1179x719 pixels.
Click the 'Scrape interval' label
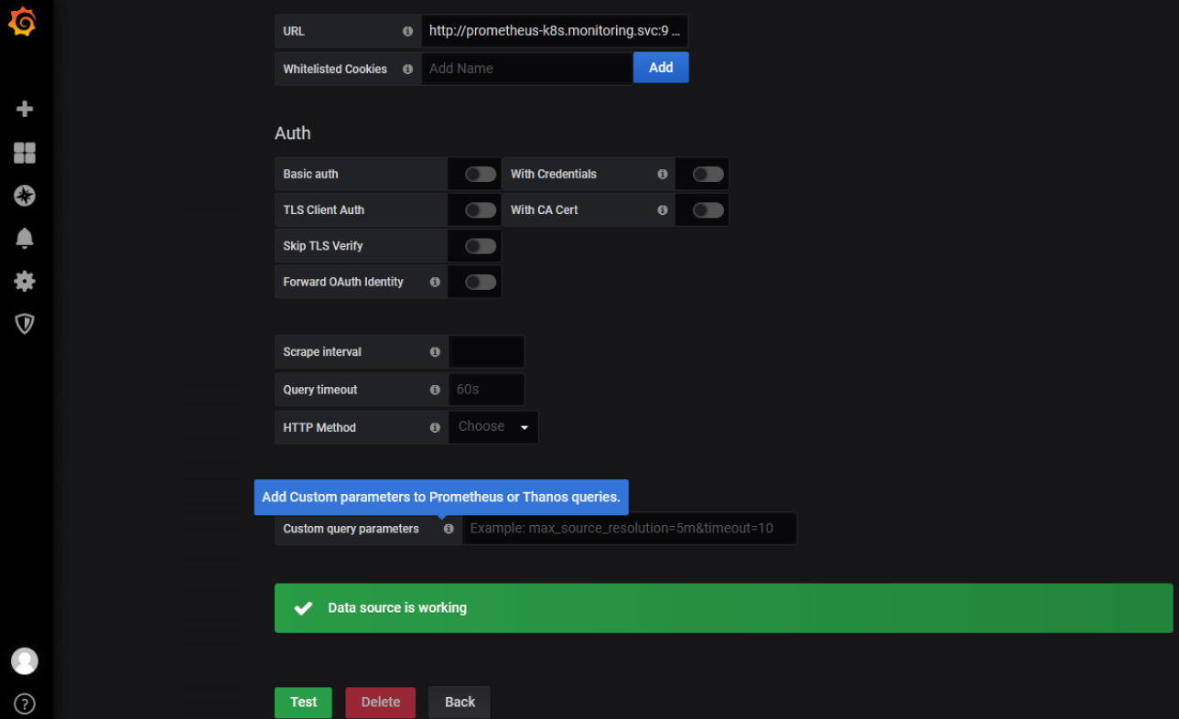click(322, 351)
